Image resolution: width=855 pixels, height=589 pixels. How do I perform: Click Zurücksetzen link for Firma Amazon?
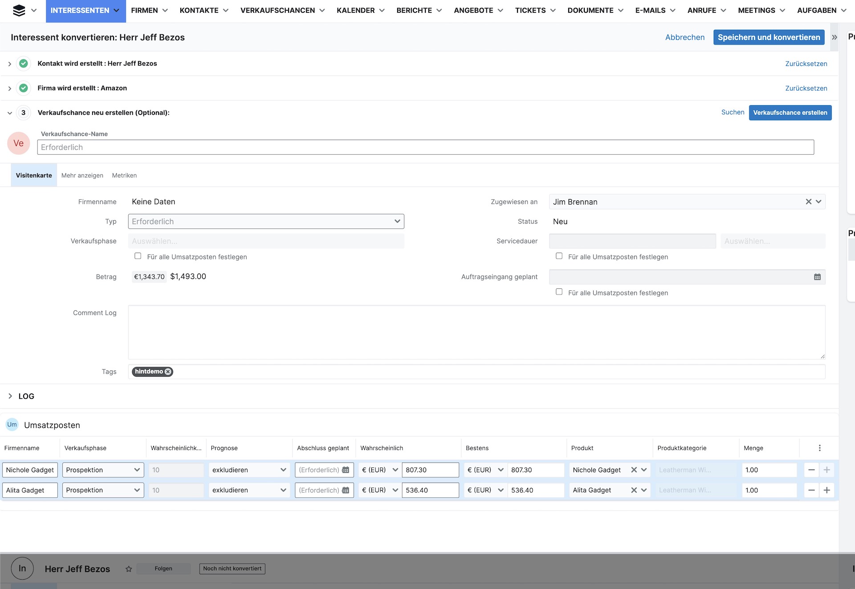(806, 88)
